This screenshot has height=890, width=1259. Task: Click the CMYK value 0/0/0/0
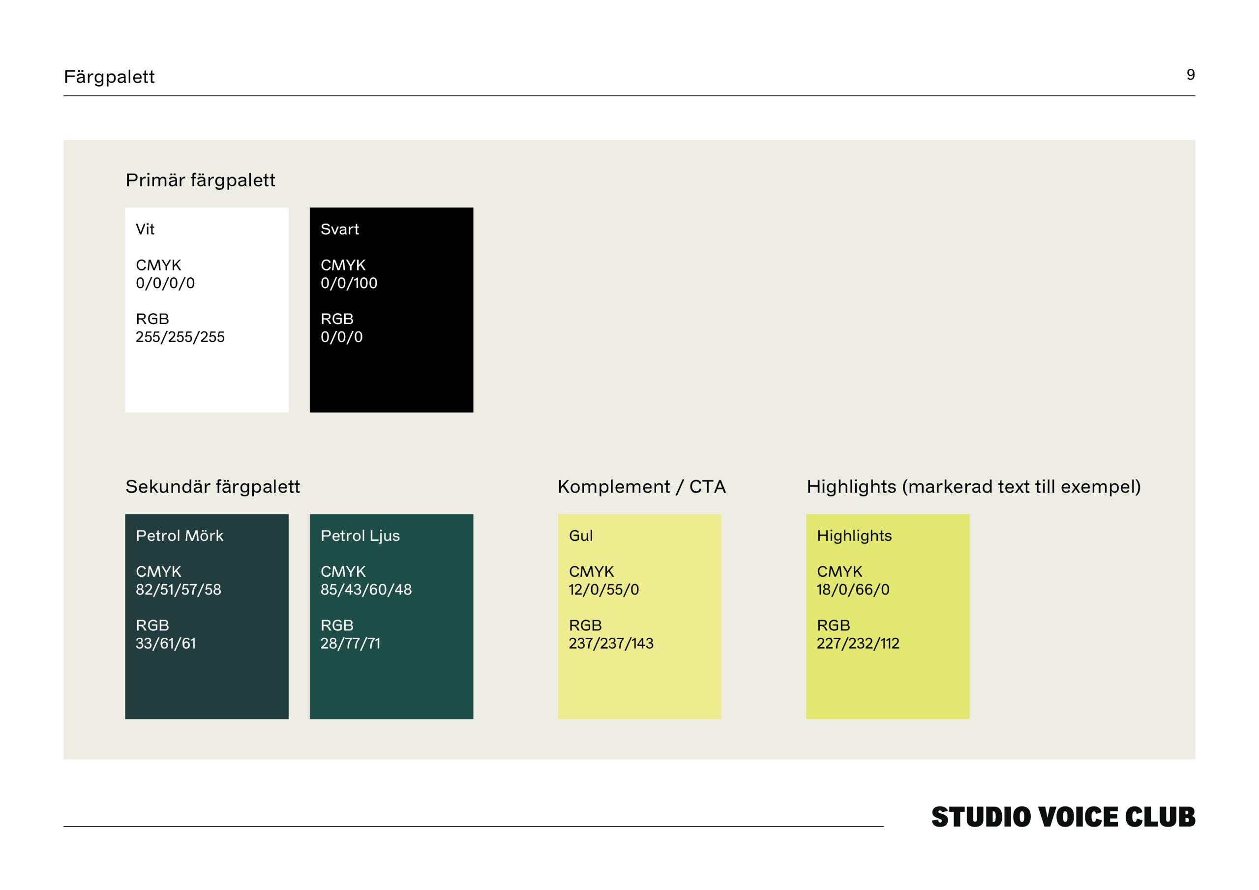point(165,283)
